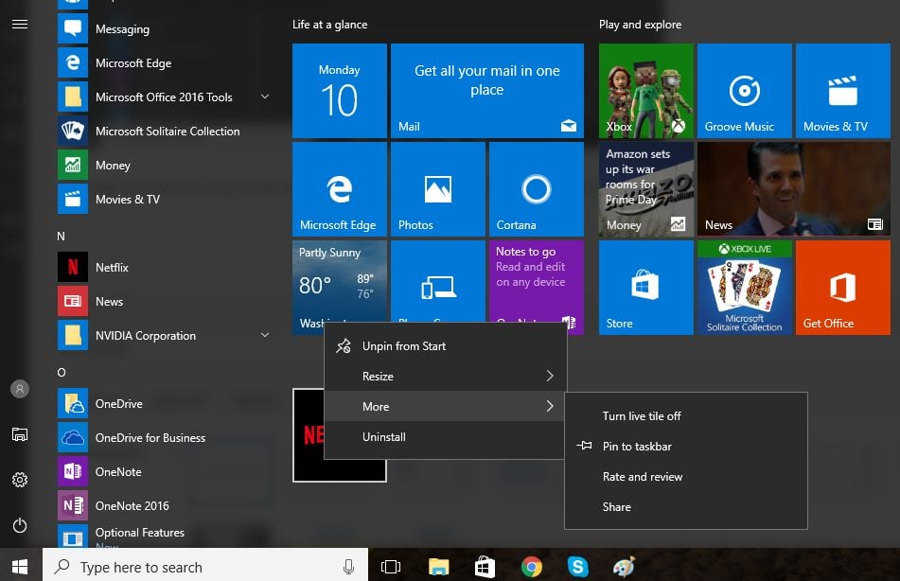Image resolution: width=900 pixels, height=581 pixels.
Task: Launch Google Chrome from the taskbar
Action: click(532, 567)
